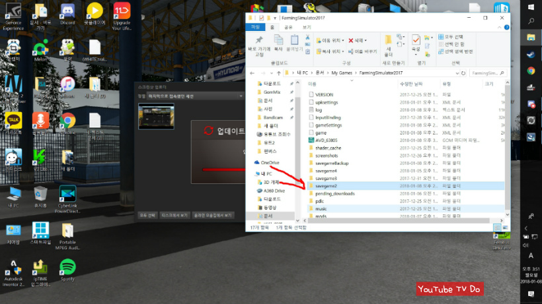This screenshot has height=304, width=542.
Task: Switch to the 보기 (View) ribbon tab
Action: point(307,27)
